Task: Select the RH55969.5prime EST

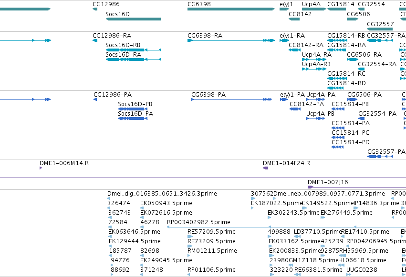Action: pyautogui.click(x=342, y=256)
